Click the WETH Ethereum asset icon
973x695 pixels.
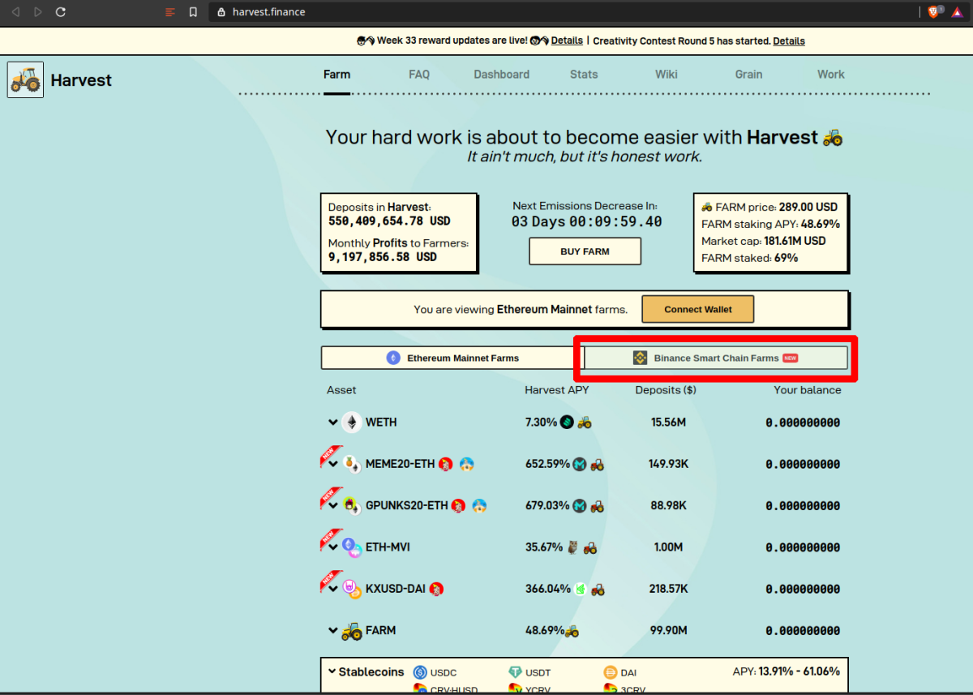tap(351, 423)
